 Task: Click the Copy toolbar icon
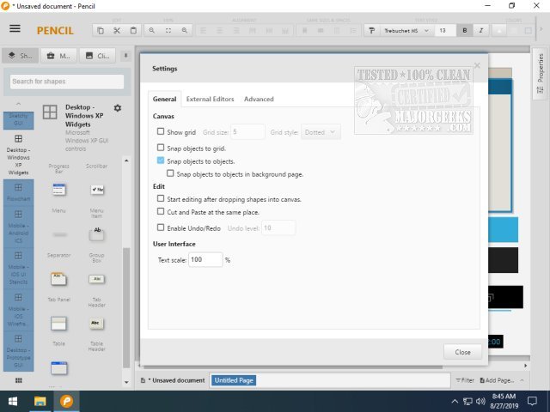point(101,31)
